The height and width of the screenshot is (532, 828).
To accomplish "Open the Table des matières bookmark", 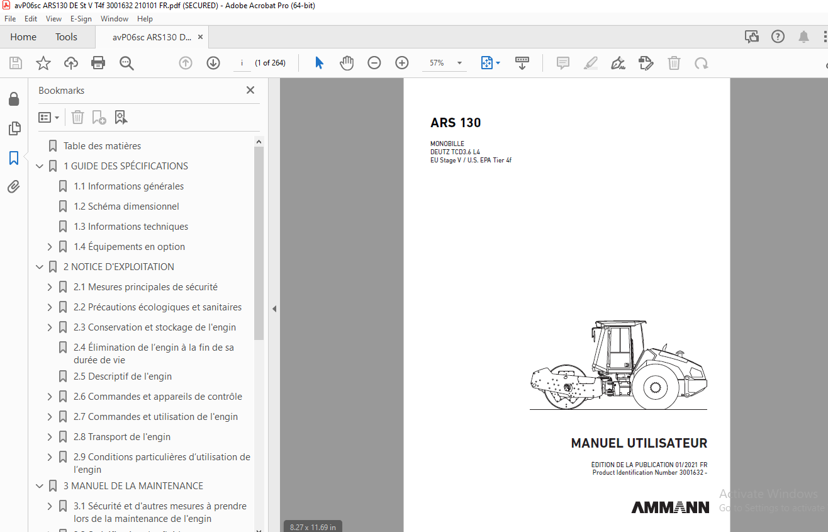I will [102, 146].
